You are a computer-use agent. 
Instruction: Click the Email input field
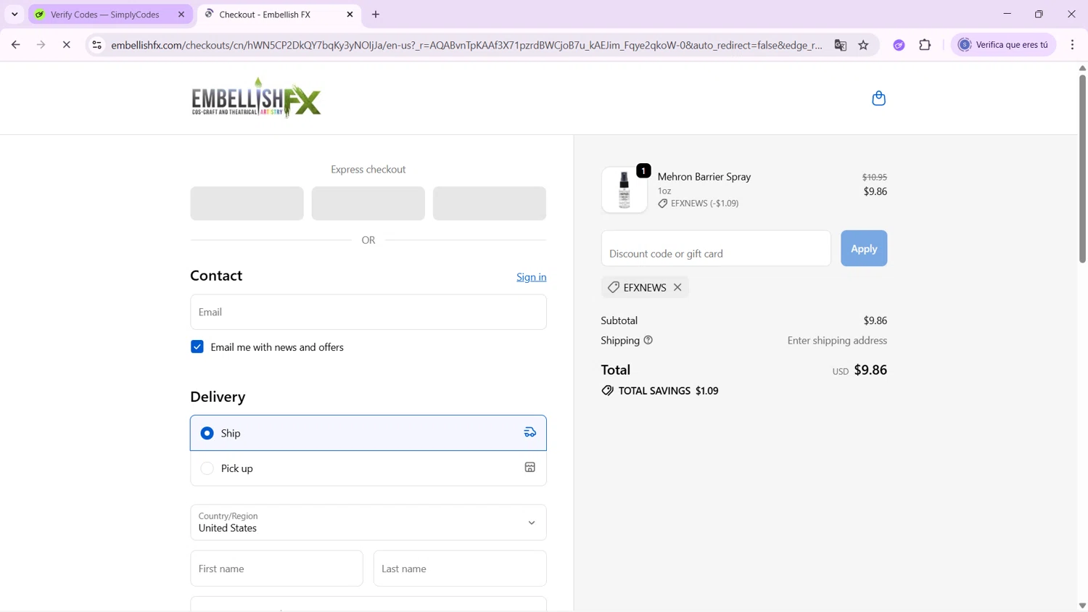pos(368,312)
